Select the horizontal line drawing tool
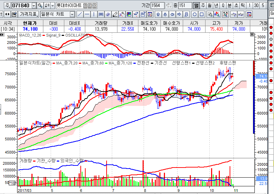 click(x=87, y=14)
